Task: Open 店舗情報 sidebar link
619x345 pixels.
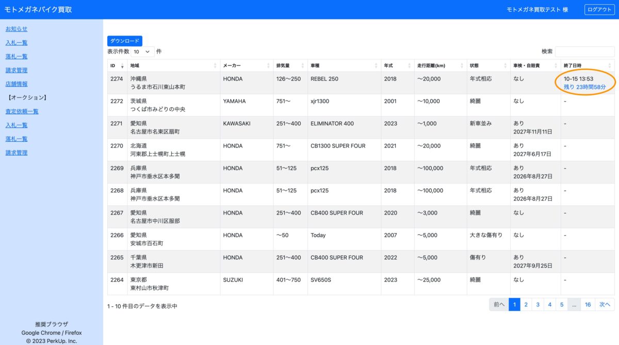Action: click(x=17, y=84)
